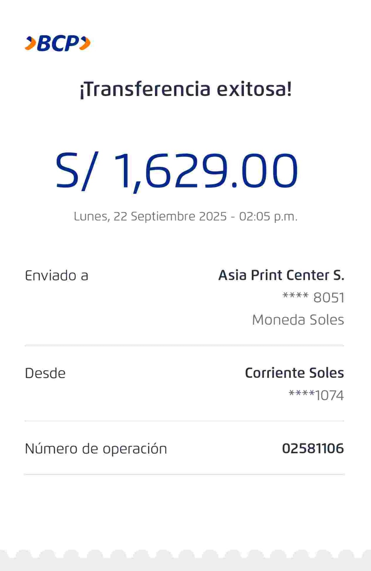Click the BCP logo
The image size is (371, 571).
(x=57, y=44)
